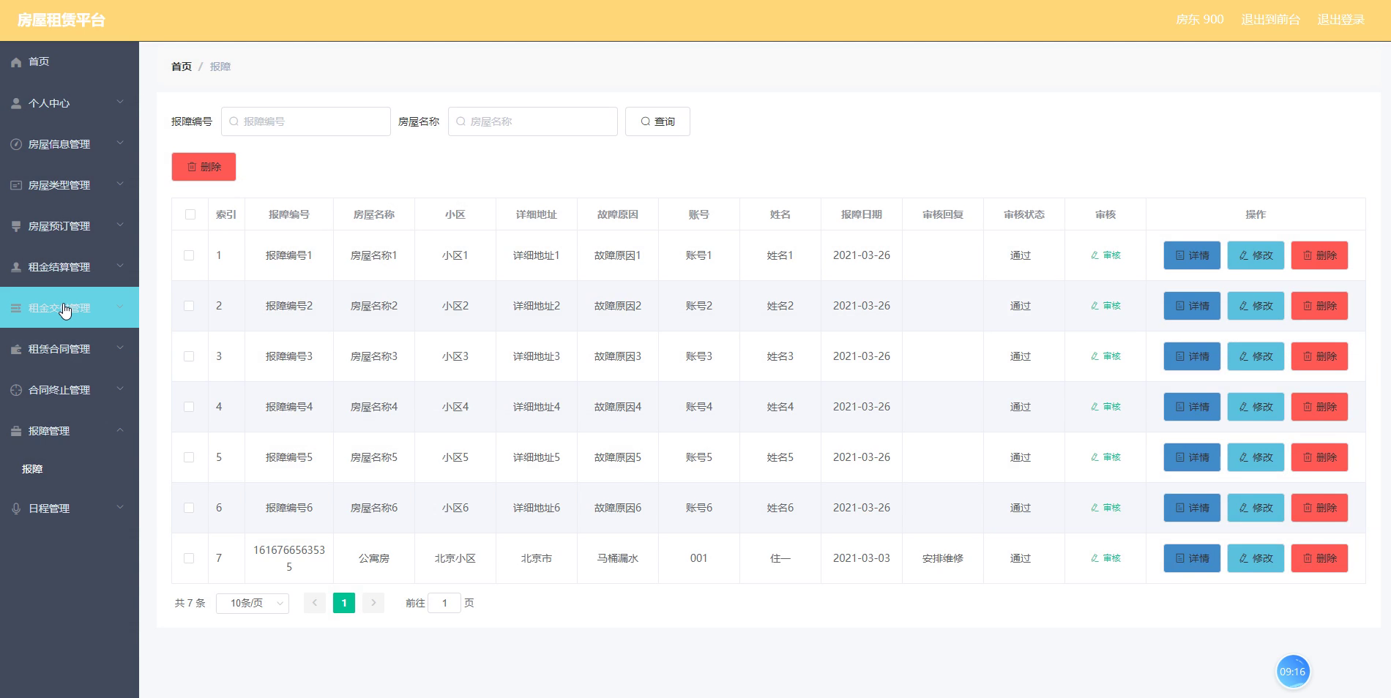Click 审核 edit icon for row 报障编号1
Viewport: 1391px width, 698px height.
(1095, 255)
